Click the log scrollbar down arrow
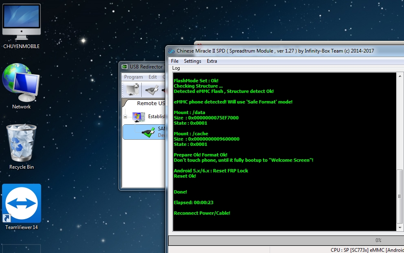The image size is (404, 253). [x=400, y=227]
